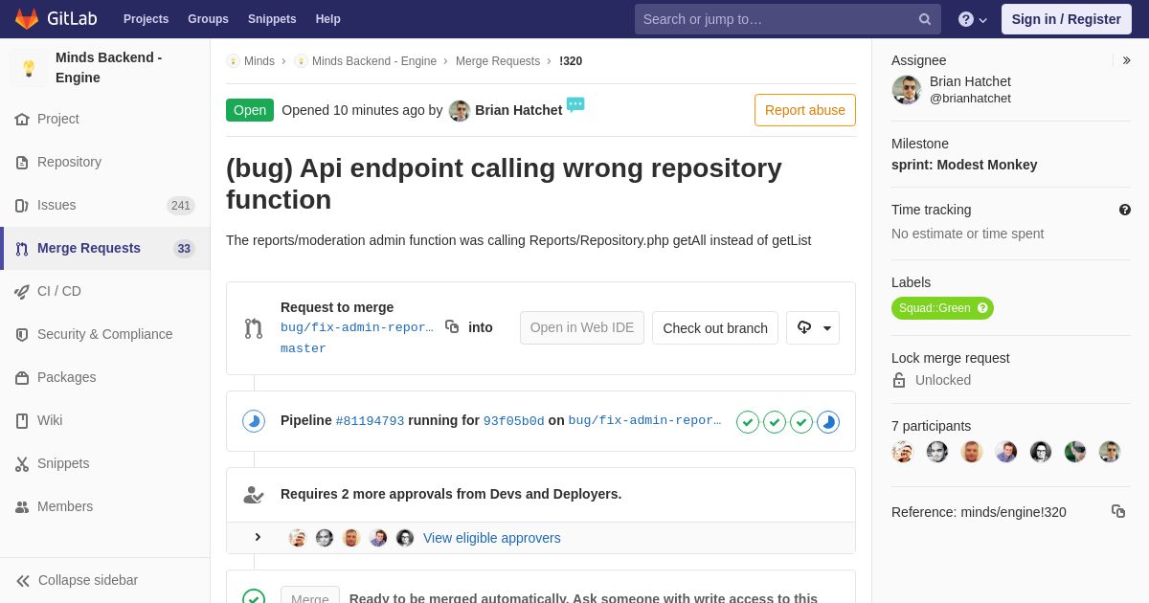
Task: Click Minds breadcrumb link
Action: click(259, 61)
